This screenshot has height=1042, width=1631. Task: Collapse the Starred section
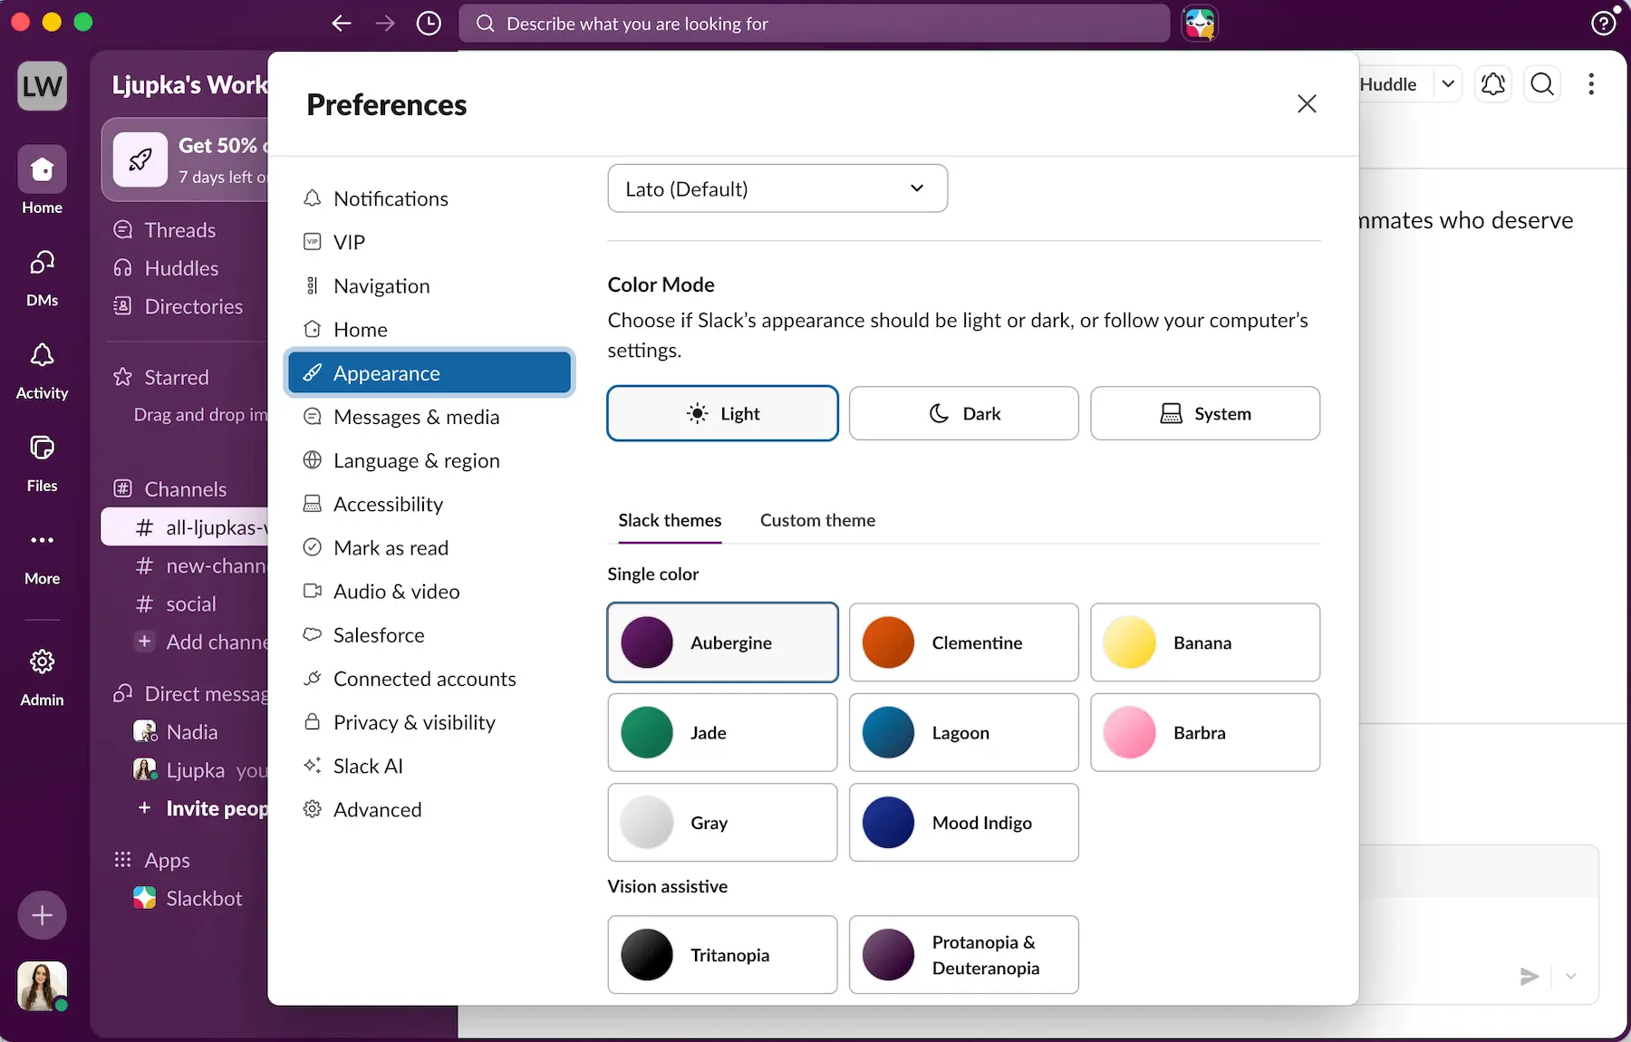tap(177, 377)
